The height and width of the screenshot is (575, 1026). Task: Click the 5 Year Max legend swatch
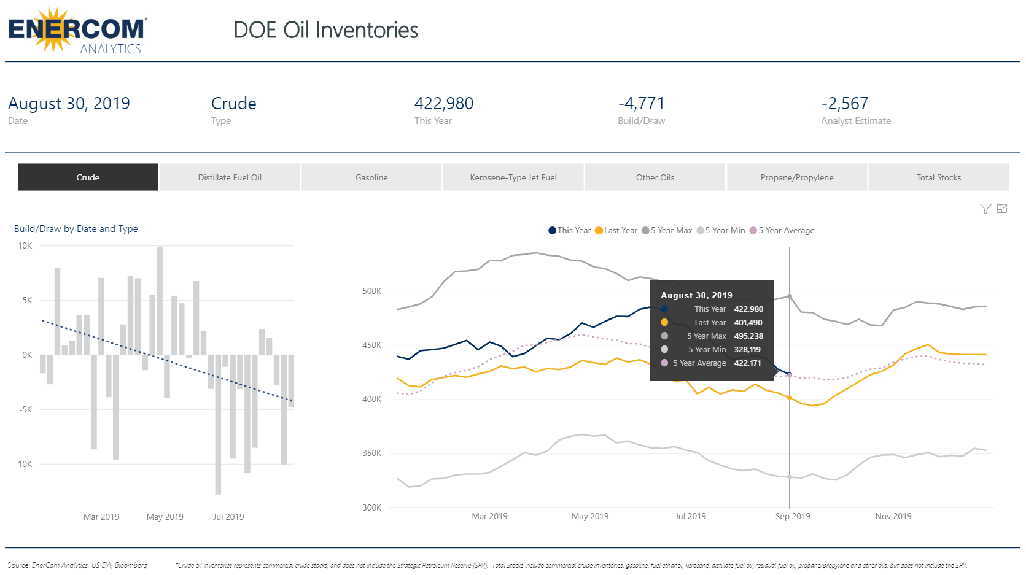pyautogui.click(x=645, y=231)
